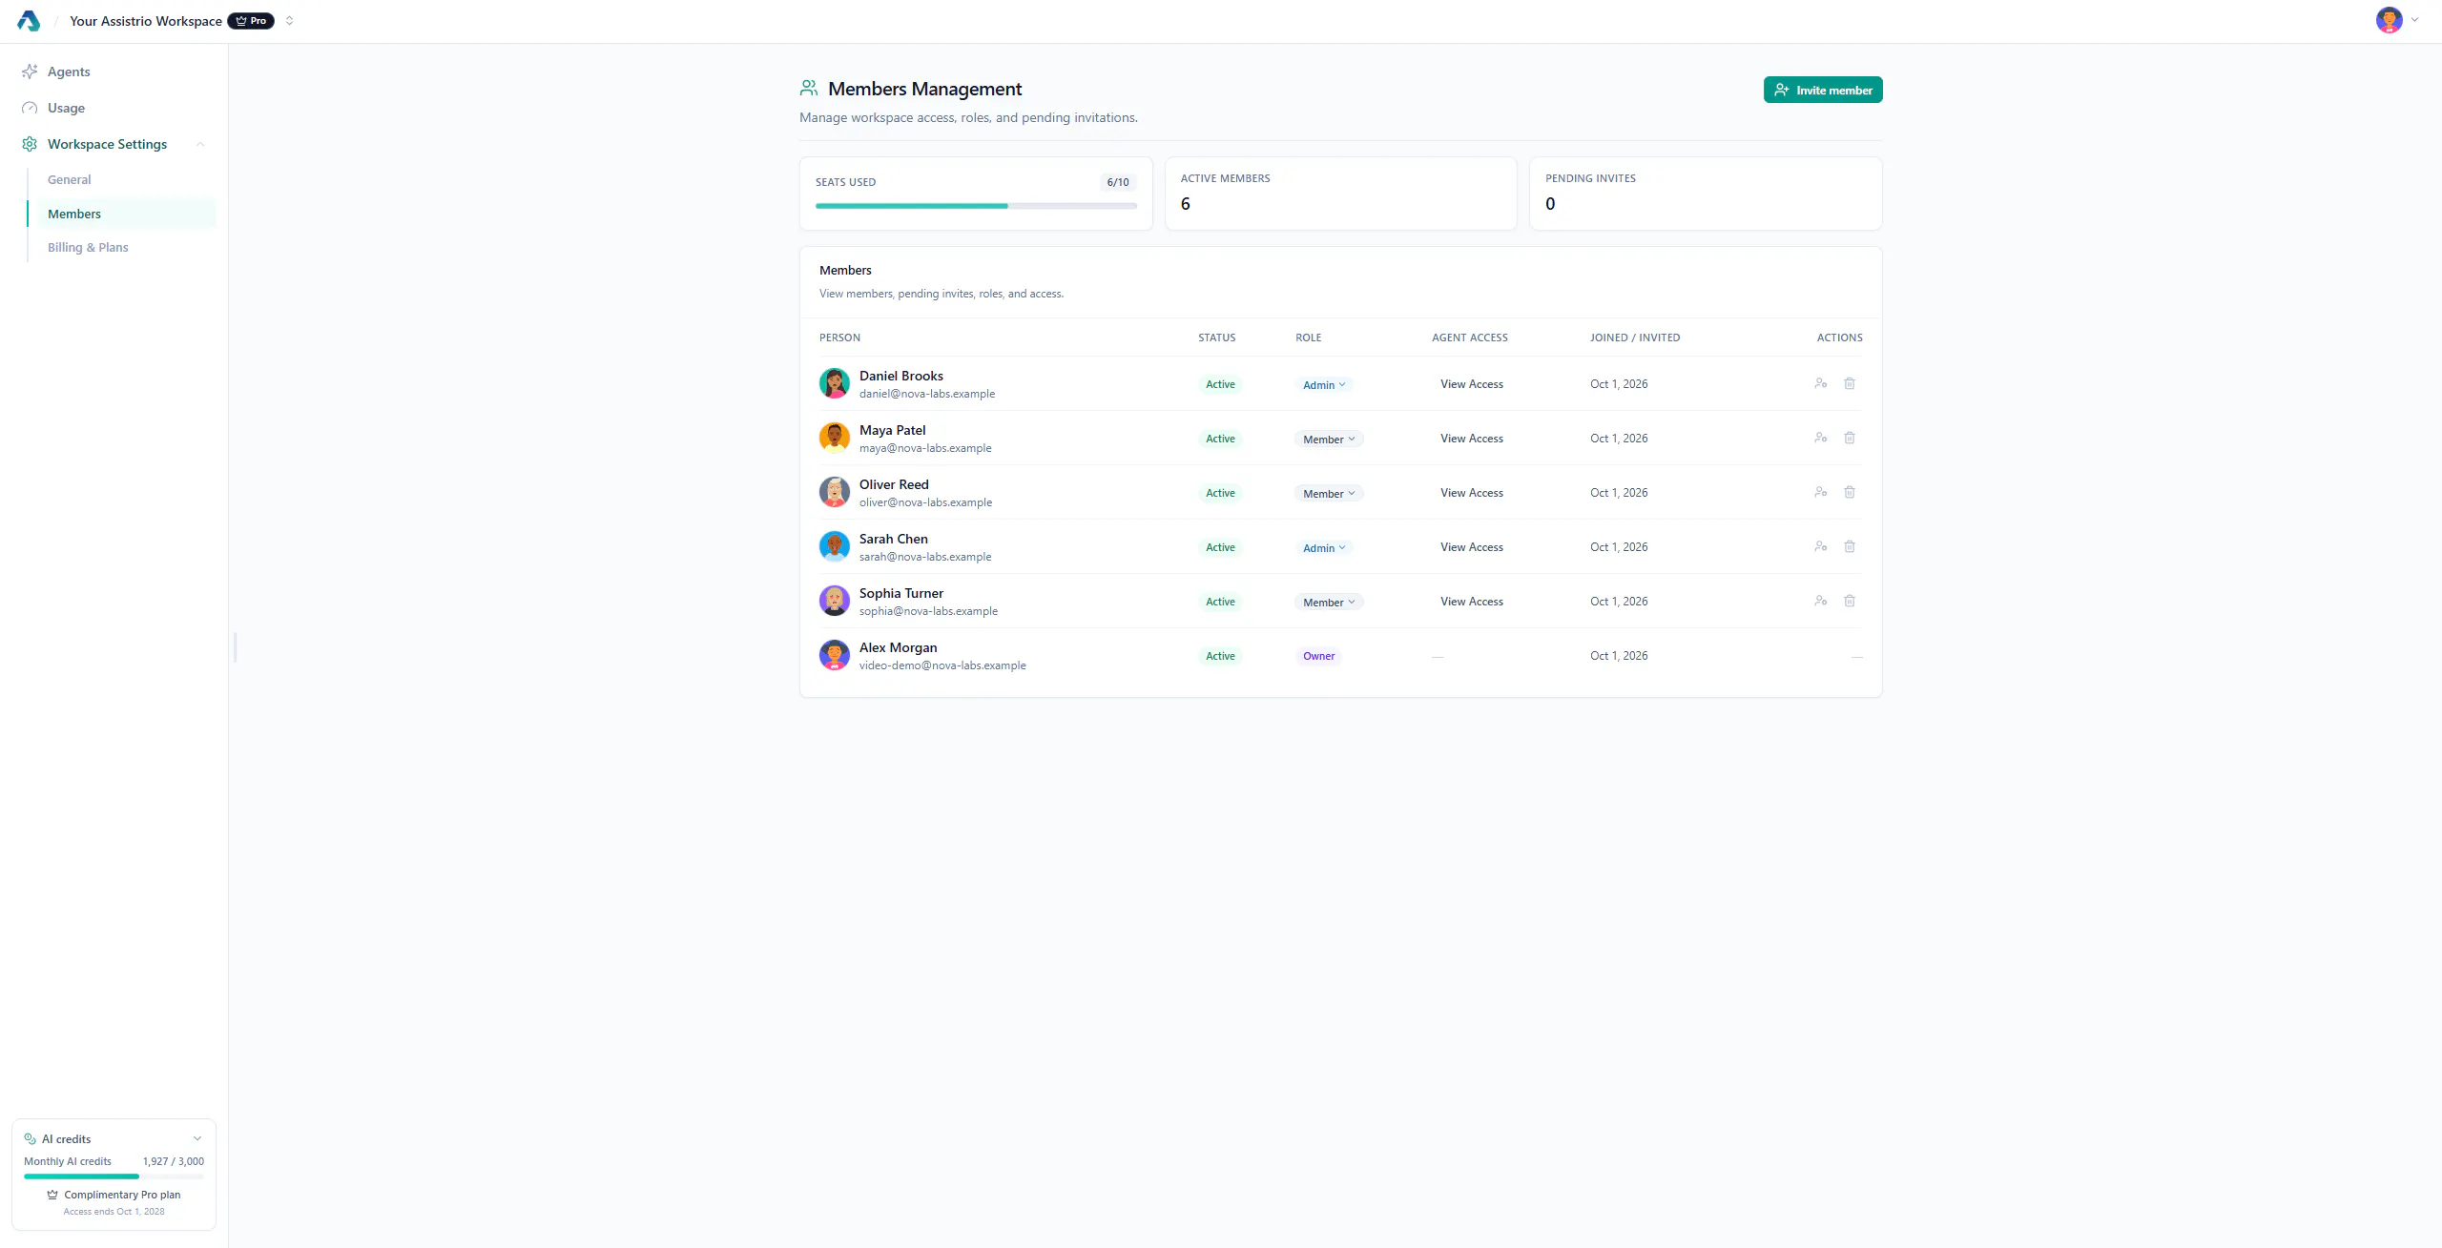The width and height of the screenshot is (2442, 1248).
Task: Click the Owner role badge
Action: [x=1319, y=656]
